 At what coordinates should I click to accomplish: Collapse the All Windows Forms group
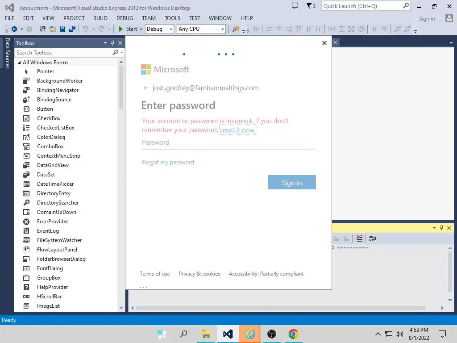click(19, 63)
